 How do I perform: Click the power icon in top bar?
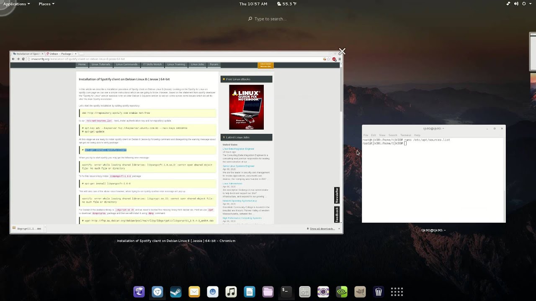[x=524, y=4]
